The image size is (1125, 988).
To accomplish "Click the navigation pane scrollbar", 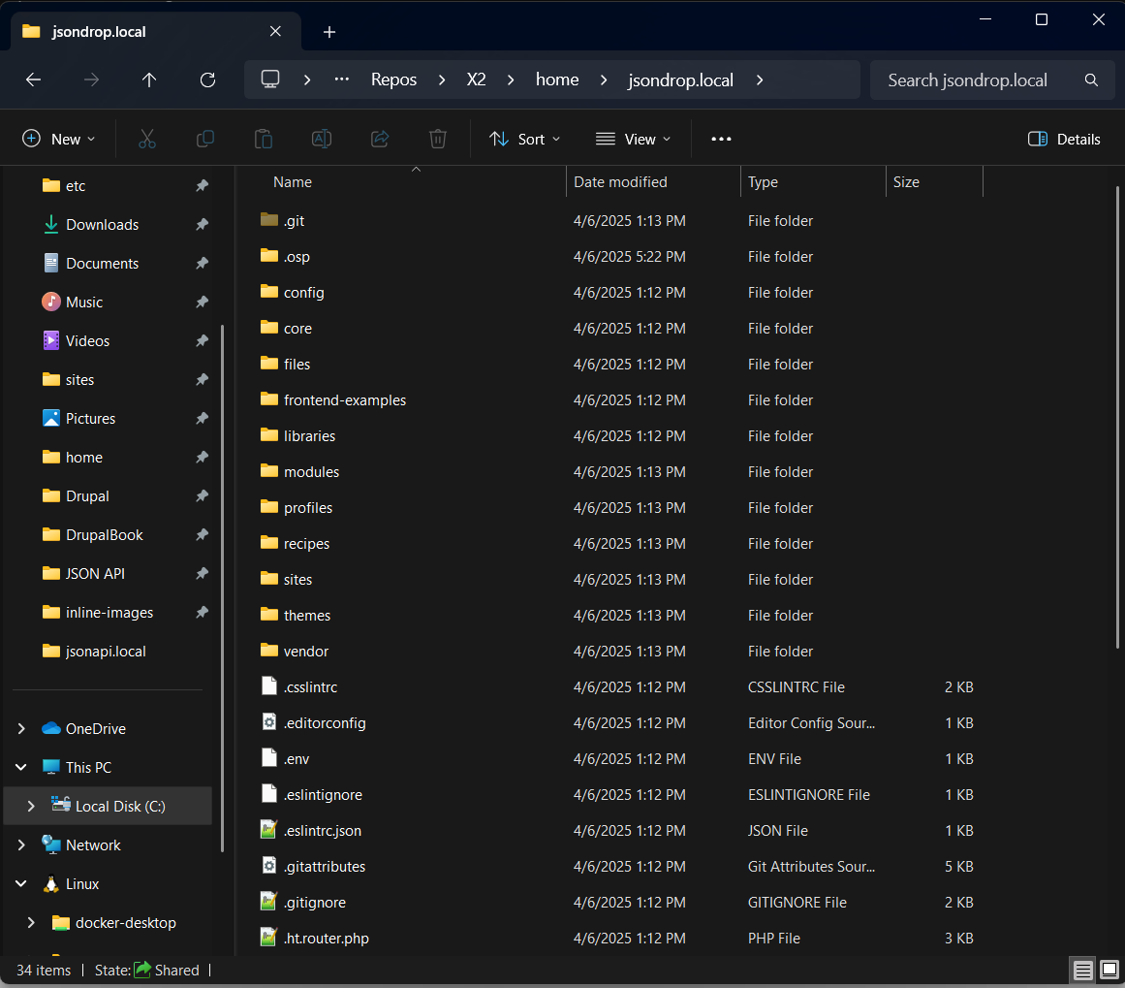I will click(x=223, y=589).
